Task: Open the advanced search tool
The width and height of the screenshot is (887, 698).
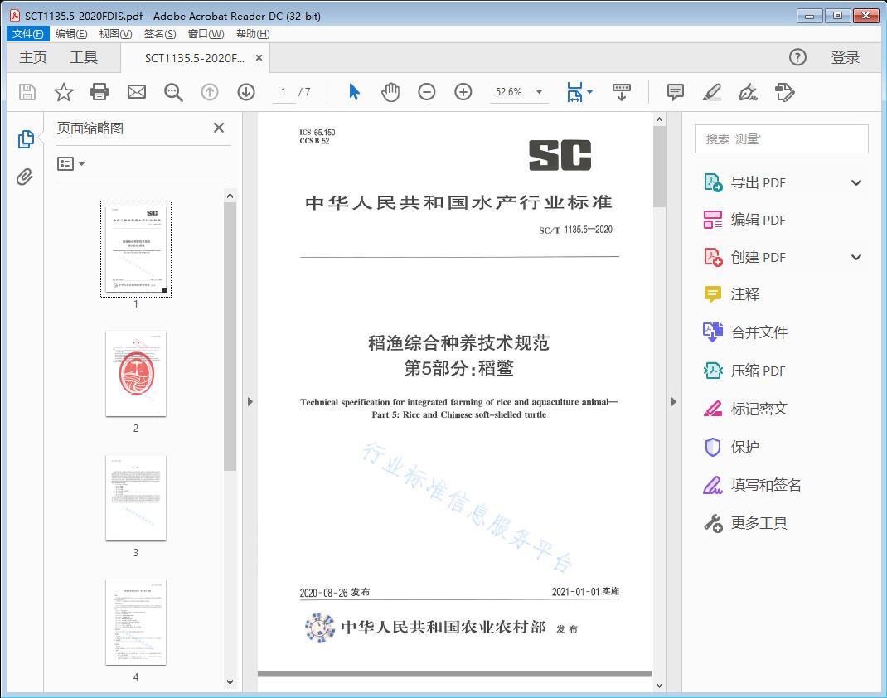Action: pos(172,92)
